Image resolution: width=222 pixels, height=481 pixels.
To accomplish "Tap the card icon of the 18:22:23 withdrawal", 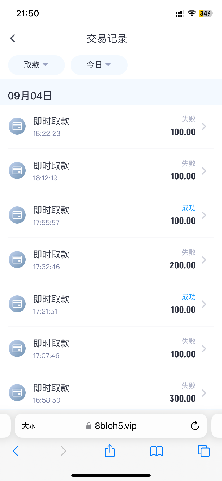I will pyautogui.click(x=17, y=126).
